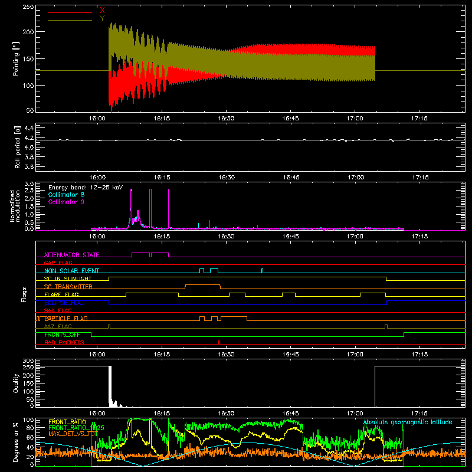Click the 'FLARE_FLAG' label
This screenshot has height=472, width=472.
coord(61,294)
